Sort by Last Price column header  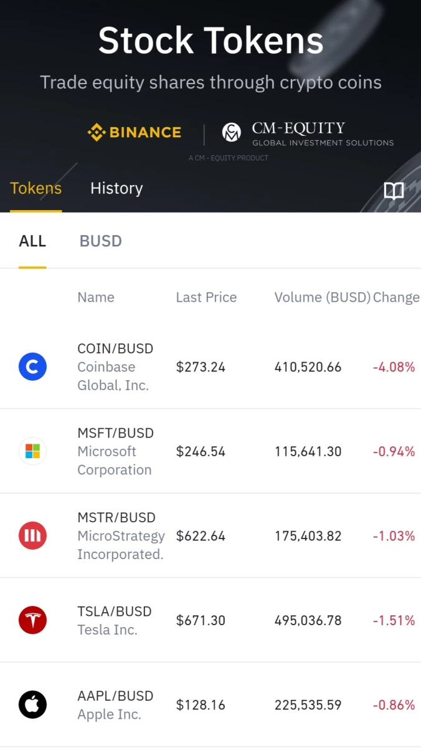click(206, 297)
